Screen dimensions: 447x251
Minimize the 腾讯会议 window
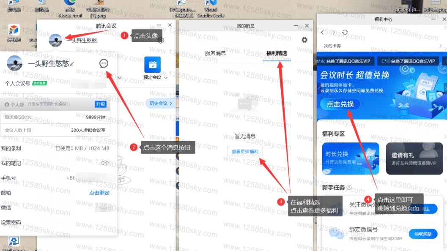[x=159, y=25]
